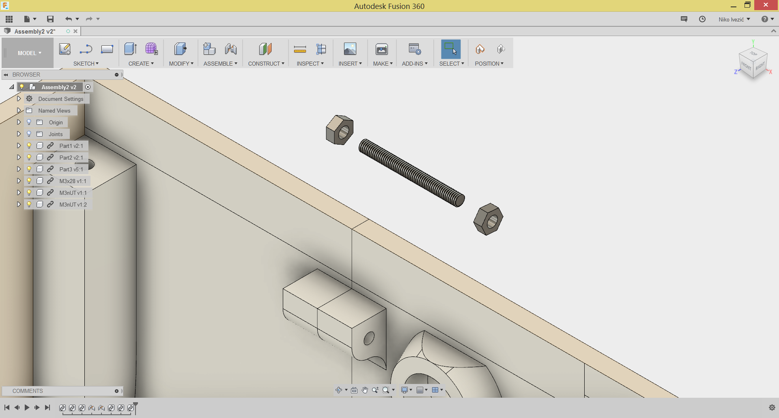Toggle visibility bulb of Part2 v2:1
The image size is (779, 418).
tap(29, 157)
